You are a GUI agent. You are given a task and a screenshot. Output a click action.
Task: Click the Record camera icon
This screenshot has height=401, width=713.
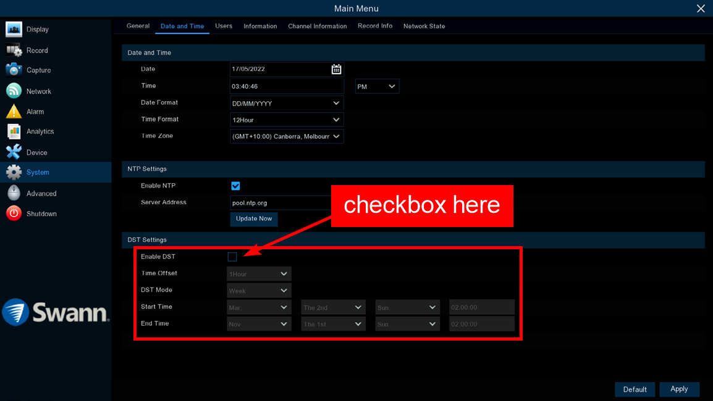pos(14,50)
